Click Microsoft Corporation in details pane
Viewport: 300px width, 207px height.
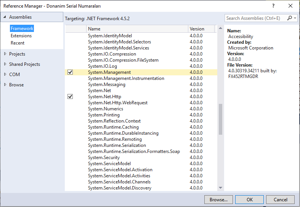pos(251,48)
